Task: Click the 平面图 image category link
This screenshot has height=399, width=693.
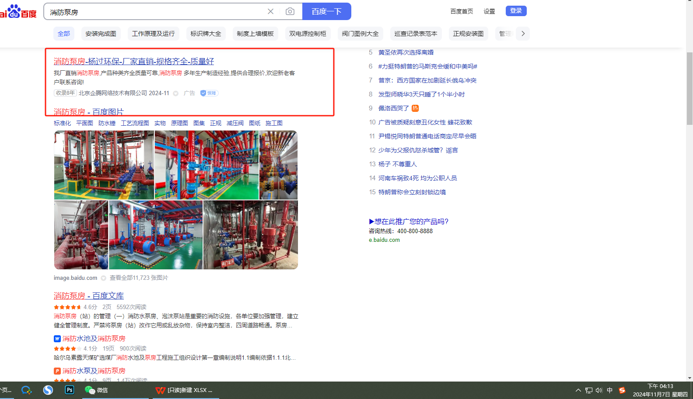Action: 85,123
